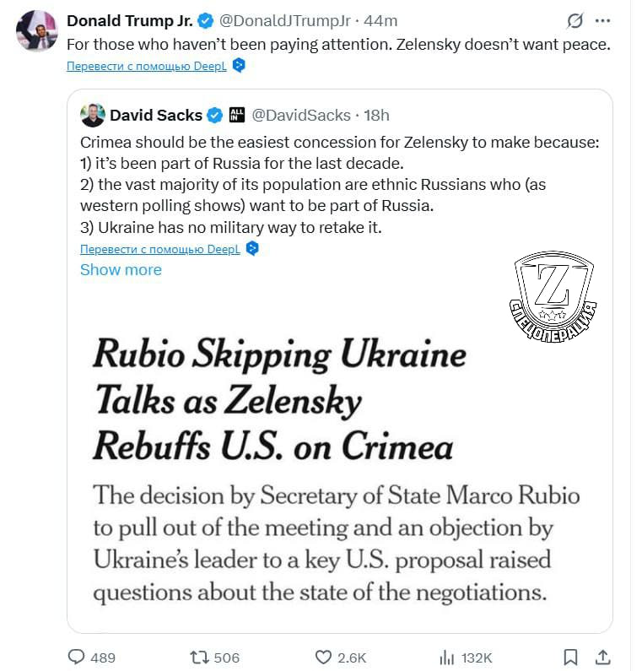Expand quoted tweet with Show more

pos(121,270)
